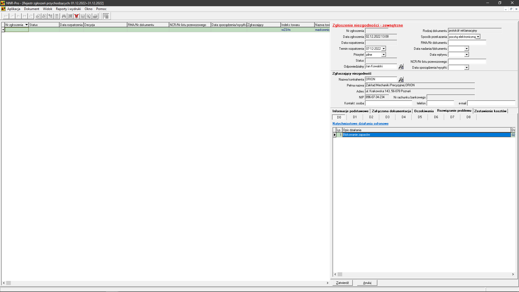
Task: Click Natychmiastowe działania osłonowe link
Action: (360, 124)
